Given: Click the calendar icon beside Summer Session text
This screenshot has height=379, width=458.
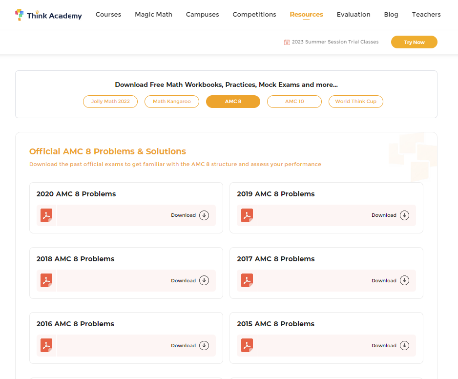Looking at the screenshot, I should pyautogui.click(x=287, y=42).
